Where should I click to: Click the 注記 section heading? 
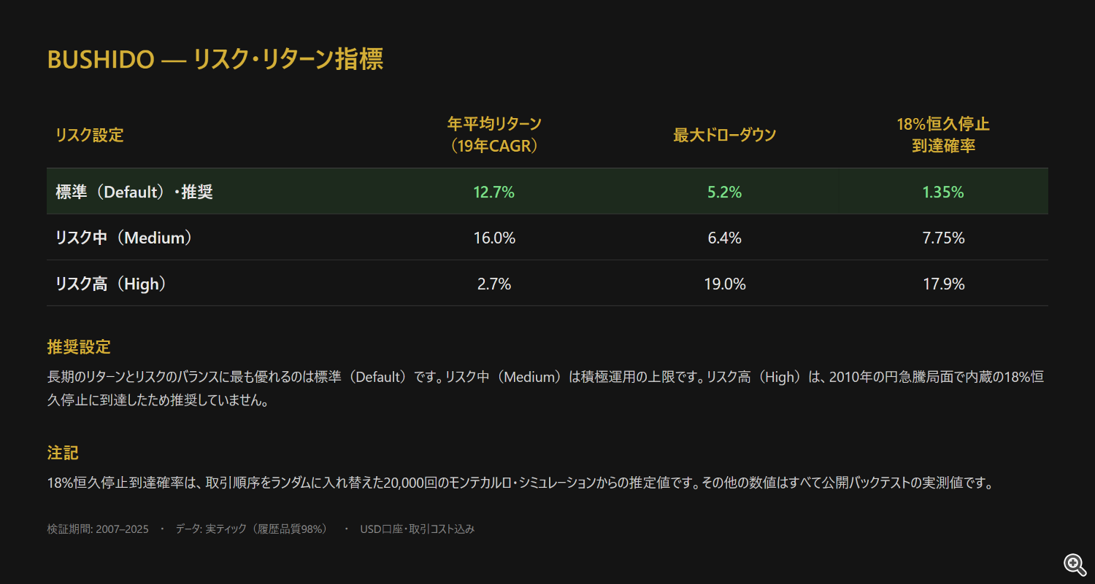click(x=63, y=453)
